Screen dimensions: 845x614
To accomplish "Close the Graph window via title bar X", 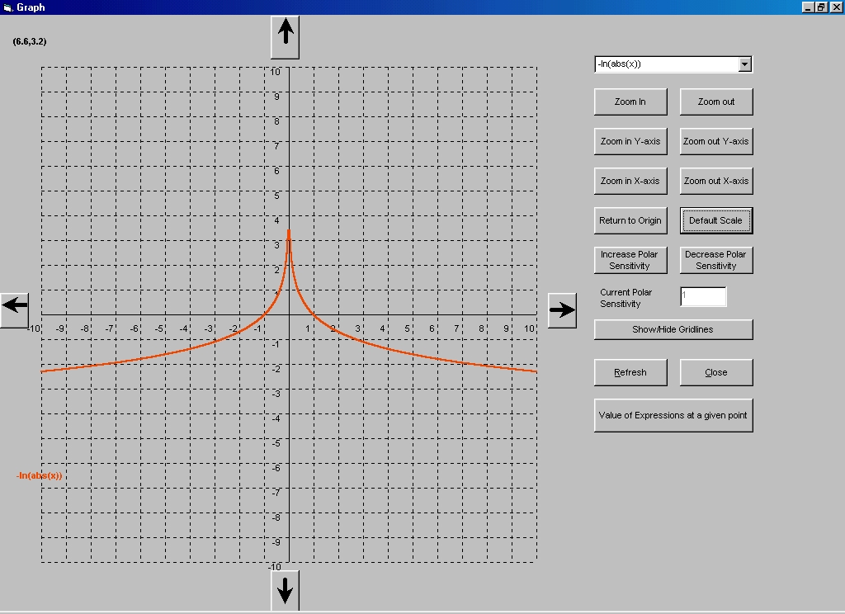I will click(x=836, y=7).
